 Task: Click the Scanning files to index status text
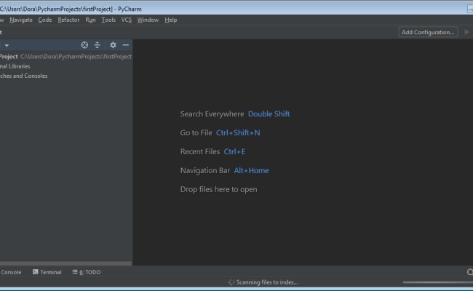coord(267,282)
